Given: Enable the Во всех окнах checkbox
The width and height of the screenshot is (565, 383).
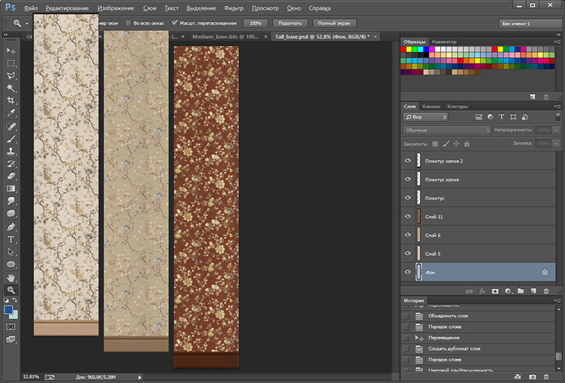Looking at the screenshot, I should (128, 23).
